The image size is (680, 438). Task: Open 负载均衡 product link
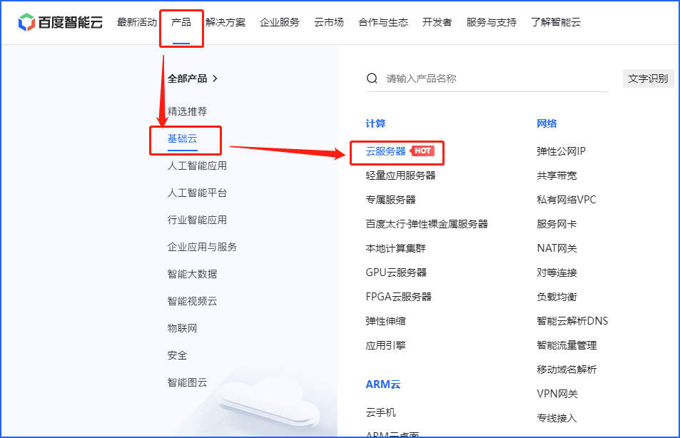[557, 297]
